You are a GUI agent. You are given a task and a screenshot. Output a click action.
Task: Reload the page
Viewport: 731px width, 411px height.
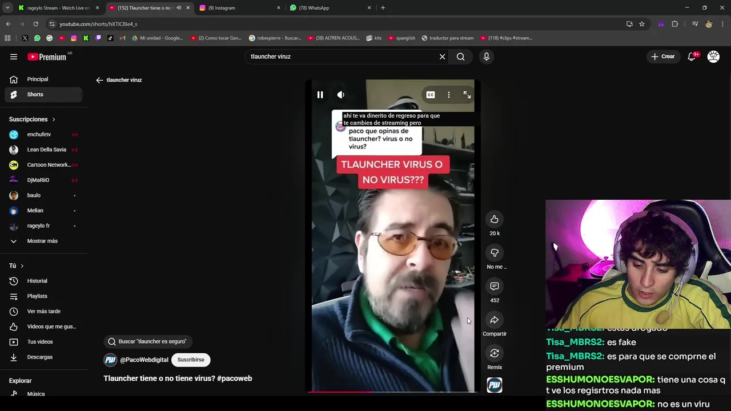click(x=35, y=24)
